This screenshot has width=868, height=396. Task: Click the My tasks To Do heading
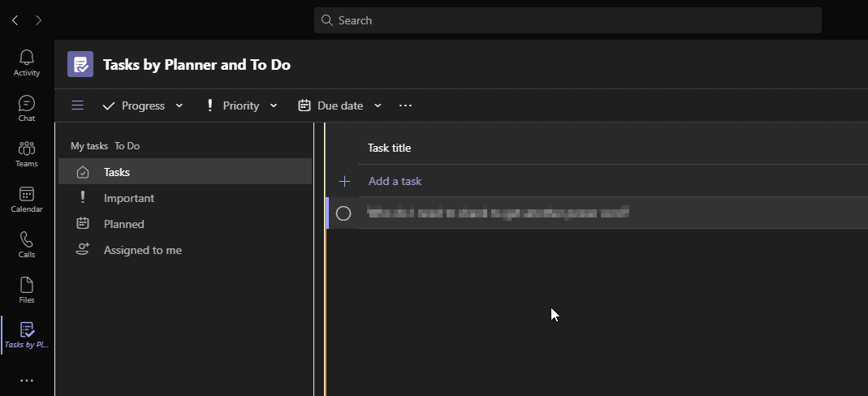106,146
